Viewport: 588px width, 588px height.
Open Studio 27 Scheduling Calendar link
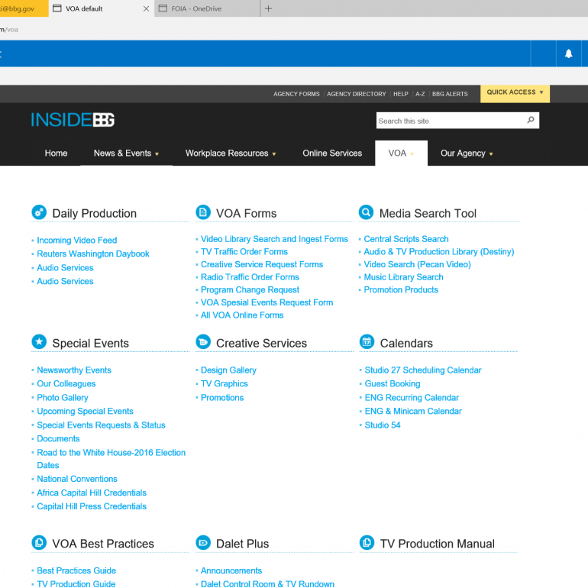coord(423,370)
